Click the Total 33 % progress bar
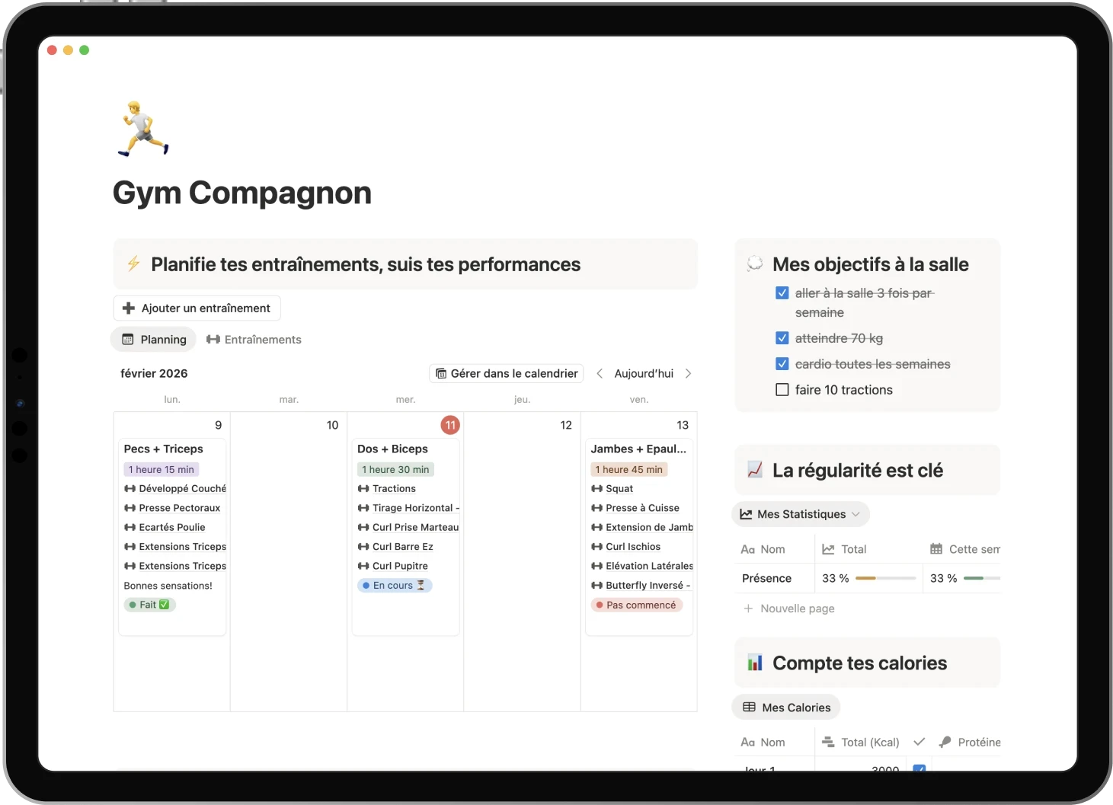This screenshot has height=805, width=1113. click(x=885, y=579)
